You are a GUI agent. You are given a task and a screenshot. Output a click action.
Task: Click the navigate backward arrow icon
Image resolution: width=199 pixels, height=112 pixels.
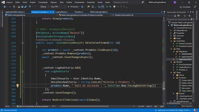tap(5, 7)
